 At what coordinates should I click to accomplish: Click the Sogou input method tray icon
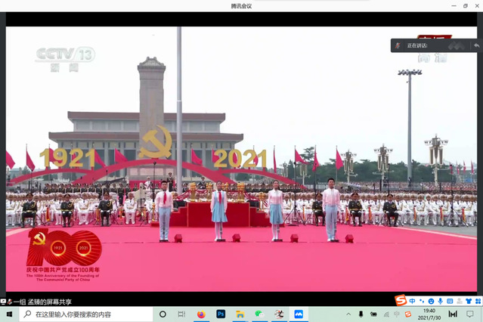(408, 314)
